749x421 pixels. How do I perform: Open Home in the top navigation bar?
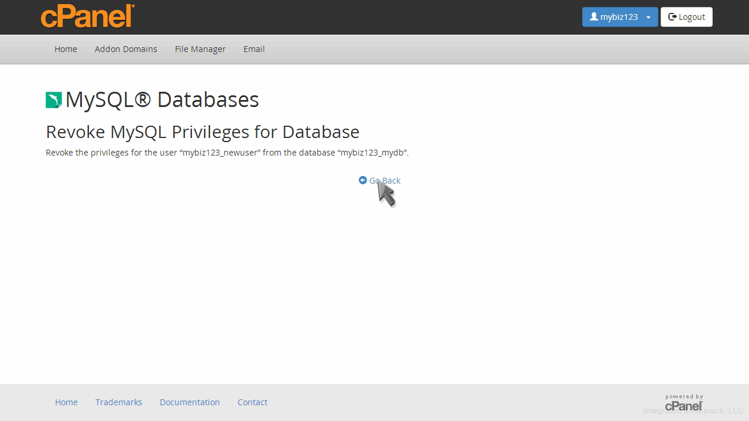66,49
